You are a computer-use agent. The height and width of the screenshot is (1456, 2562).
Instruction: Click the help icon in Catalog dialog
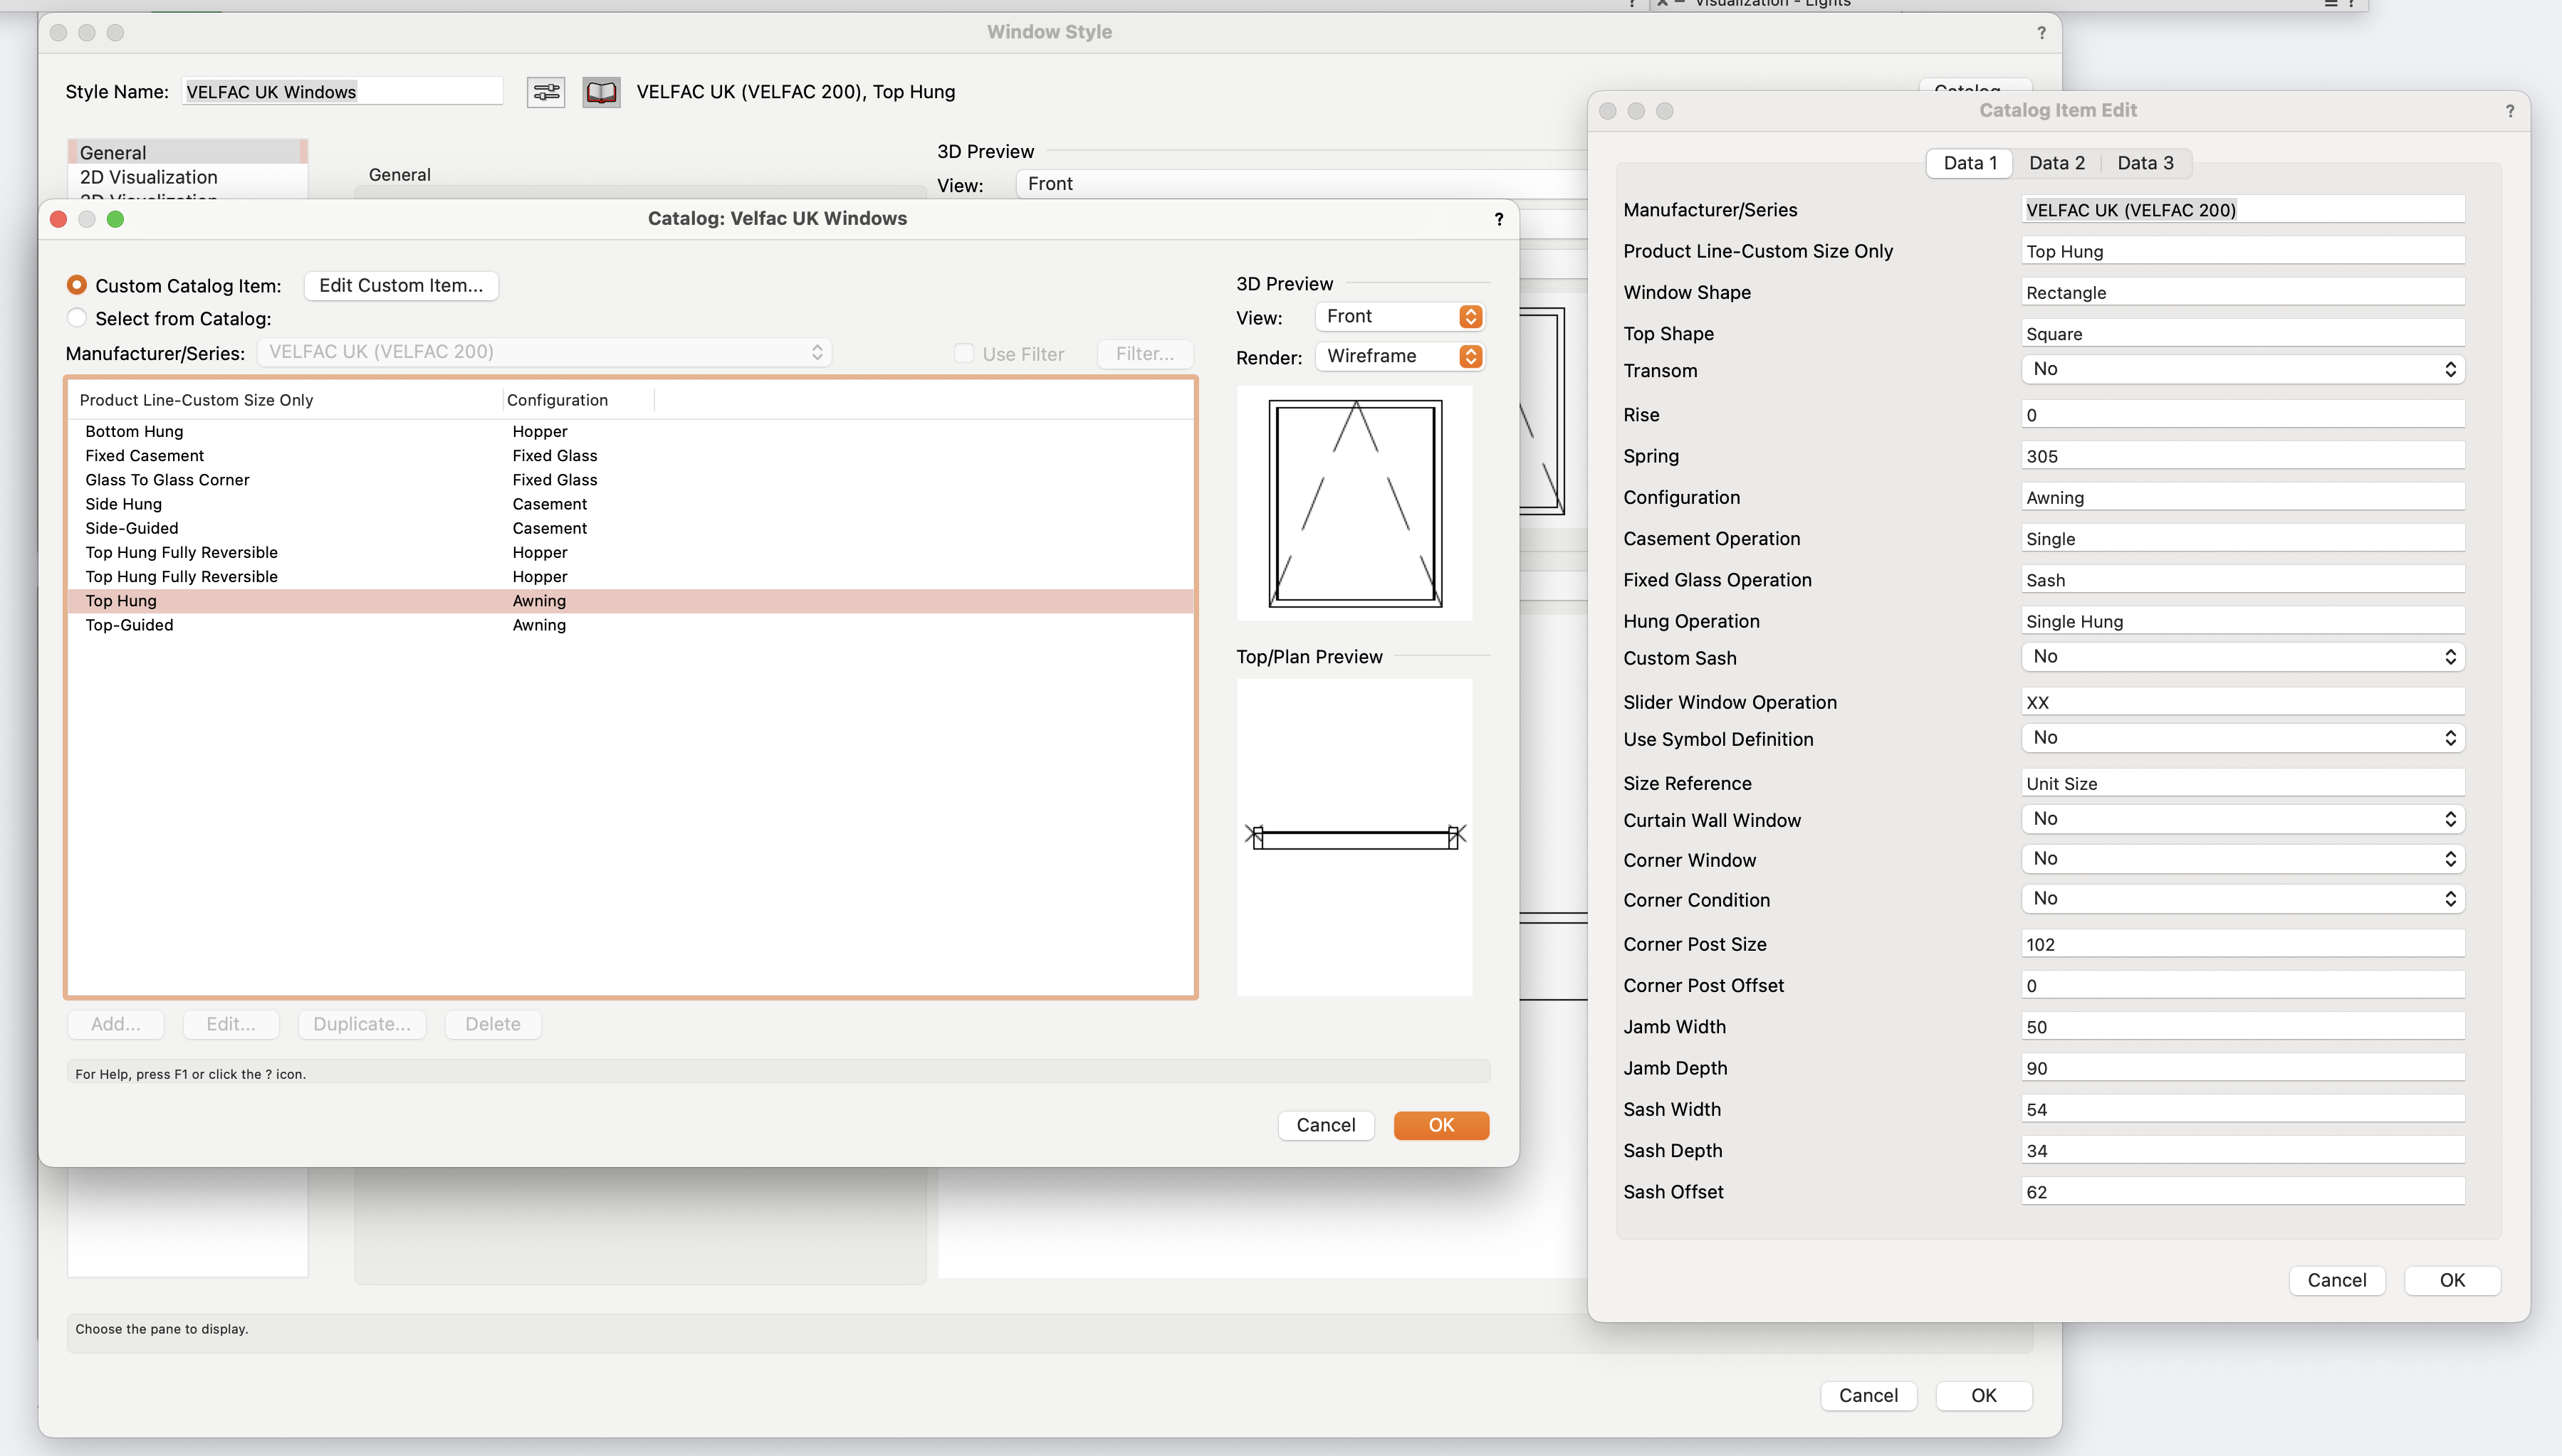point(1497,219)
